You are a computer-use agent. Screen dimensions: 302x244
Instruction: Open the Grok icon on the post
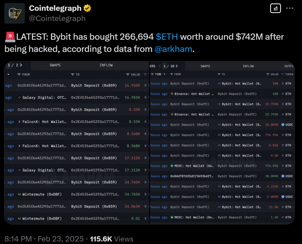tap(275, 8)
